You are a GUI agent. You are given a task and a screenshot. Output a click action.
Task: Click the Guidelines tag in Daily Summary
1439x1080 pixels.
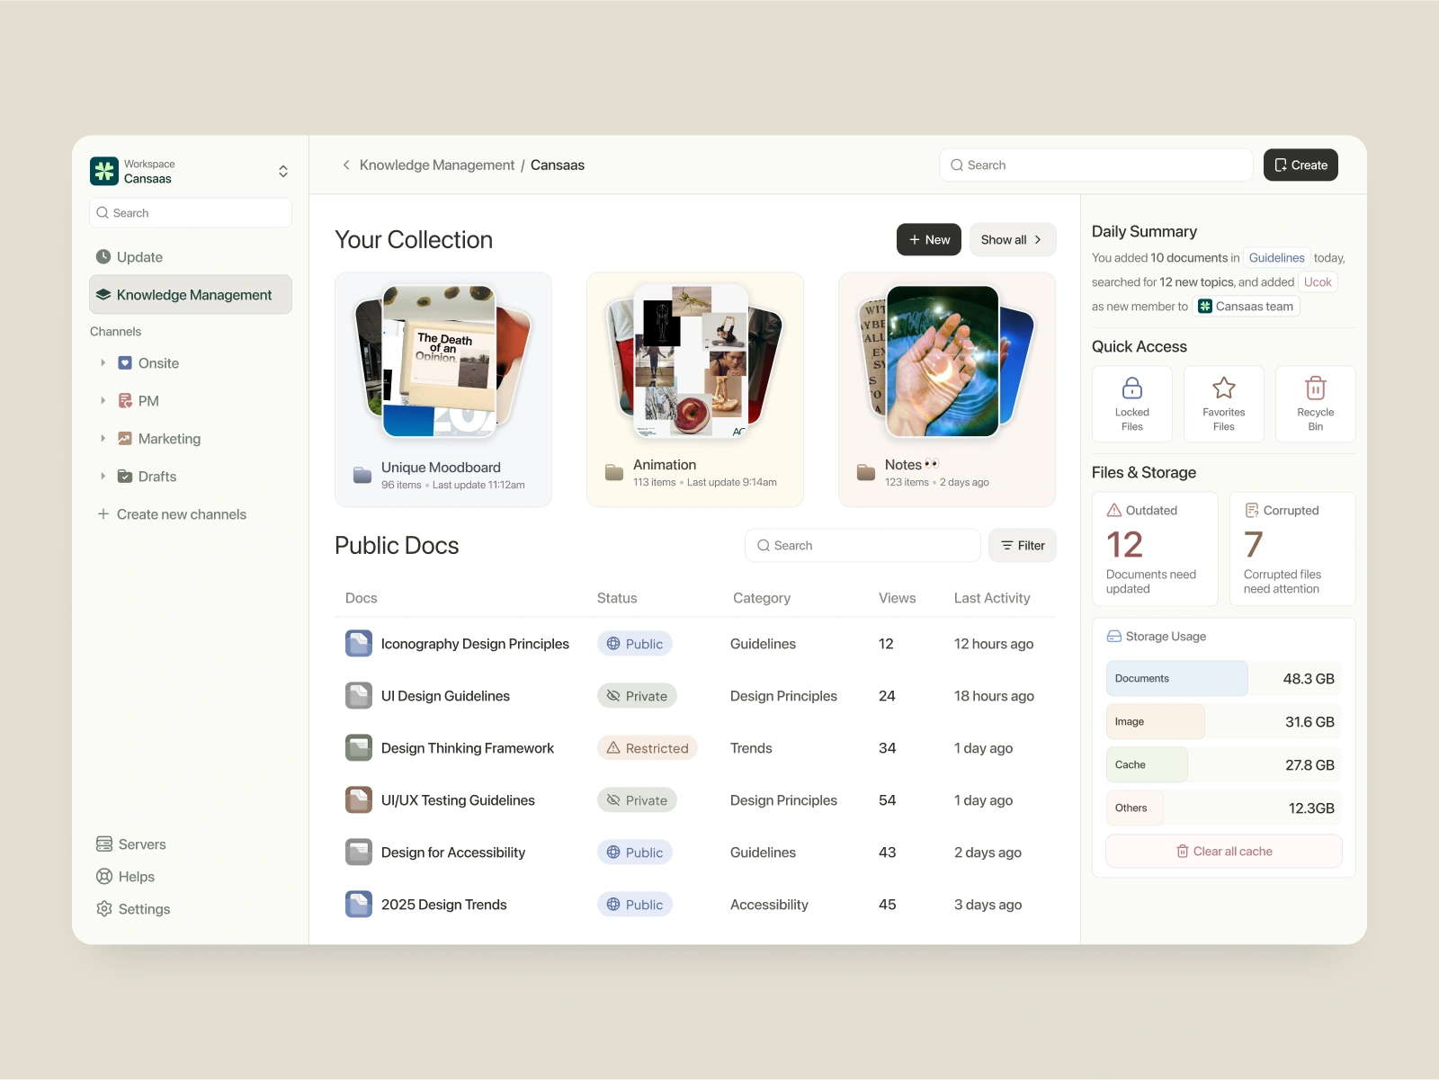click(x=1276, y=258)
